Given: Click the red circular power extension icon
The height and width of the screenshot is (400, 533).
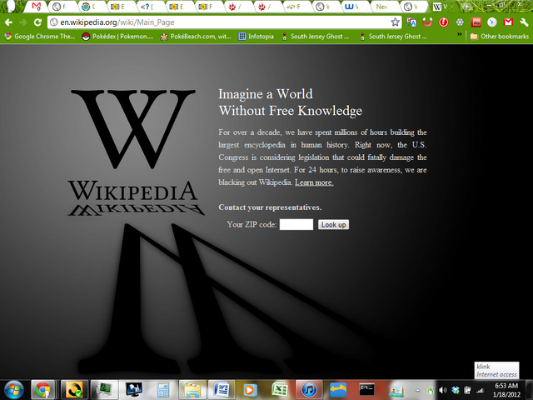Looking at the screenshot, I should (444, 22).
